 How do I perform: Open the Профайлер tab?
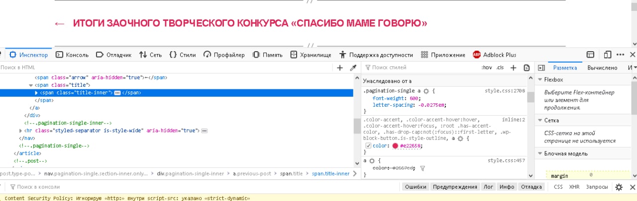tap(224, 55)
